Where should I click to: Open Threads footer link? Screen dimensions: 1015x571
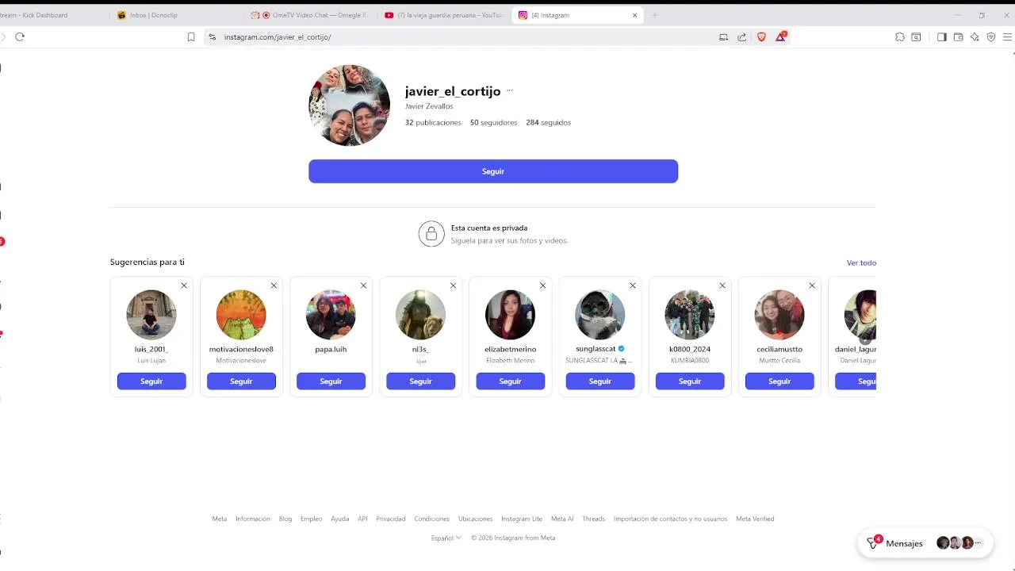tap(593, 519)
